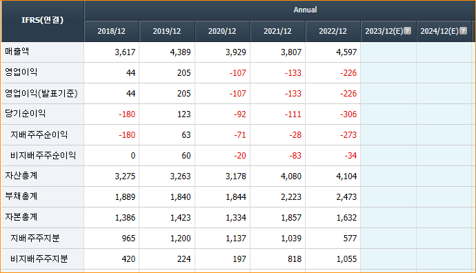Select the 4,597 revenue value
This screenshot has width=476, height=273.
click(346, 52)
